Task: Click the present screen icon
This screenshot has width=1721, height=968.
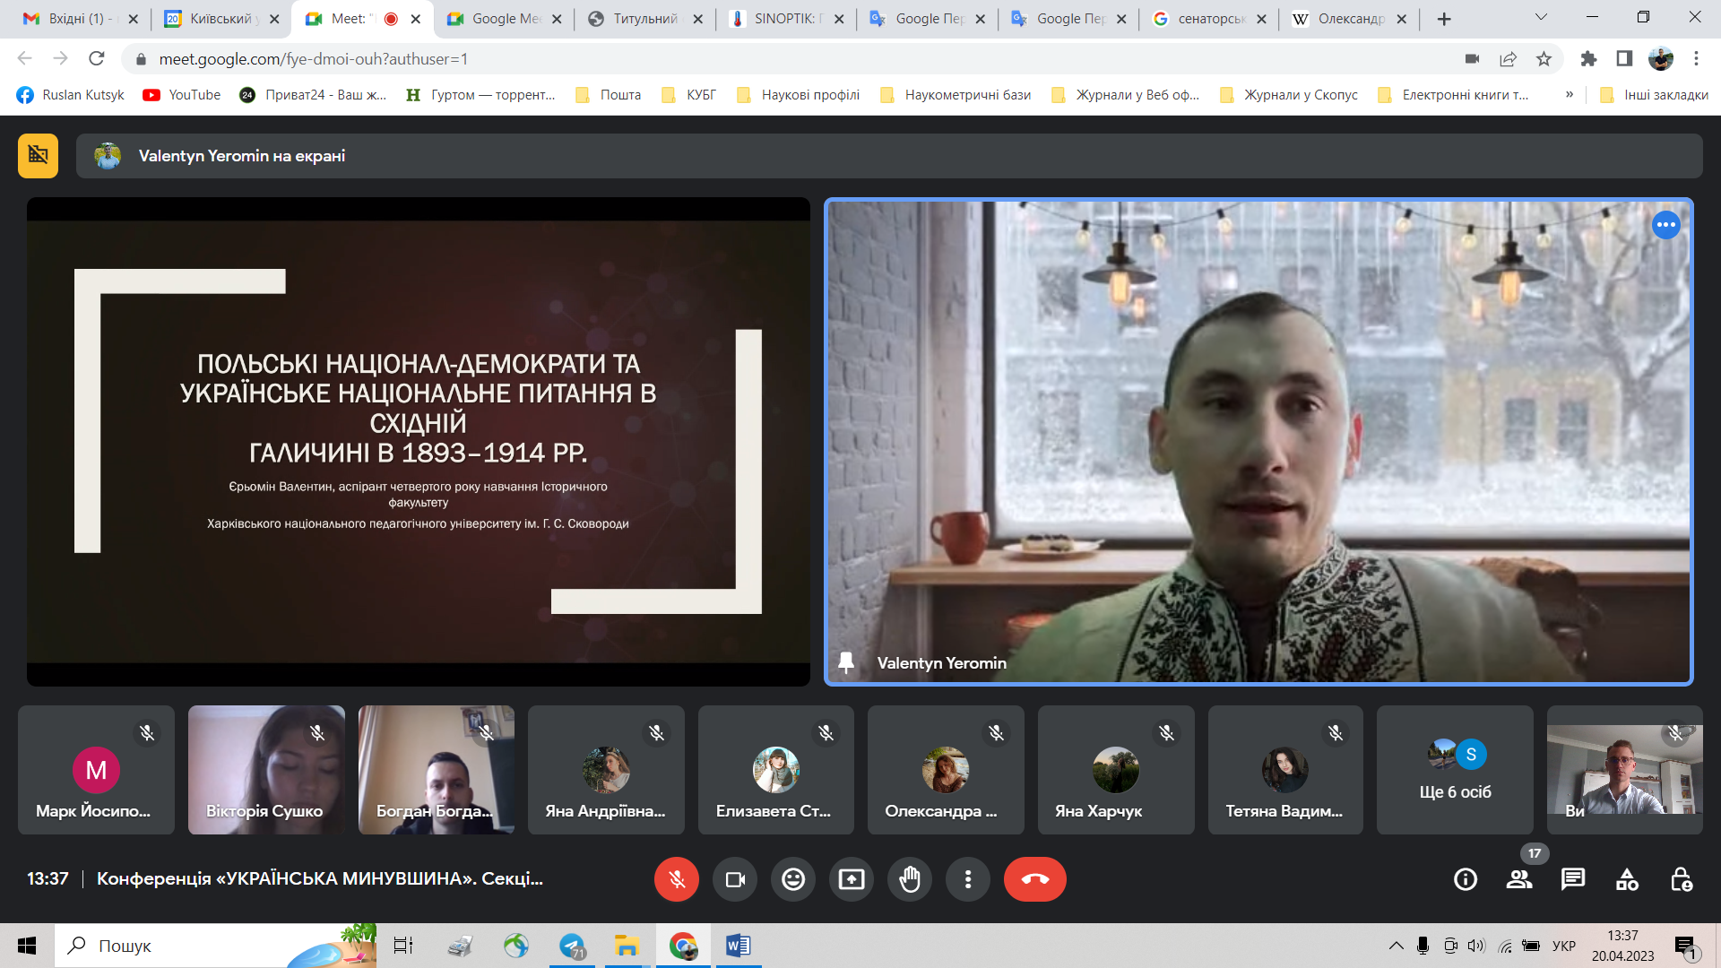Action: pyautogui.click(x=851, y=879)
